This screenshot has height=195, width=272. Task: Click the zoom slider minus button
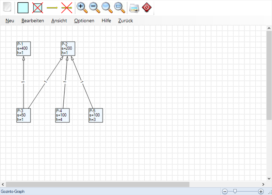pyautogui.click(x=225, y=192)
